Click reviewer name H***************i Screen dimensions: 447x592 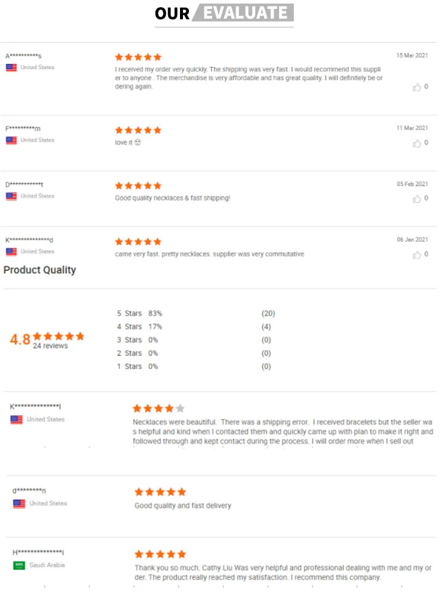[38, 553]
